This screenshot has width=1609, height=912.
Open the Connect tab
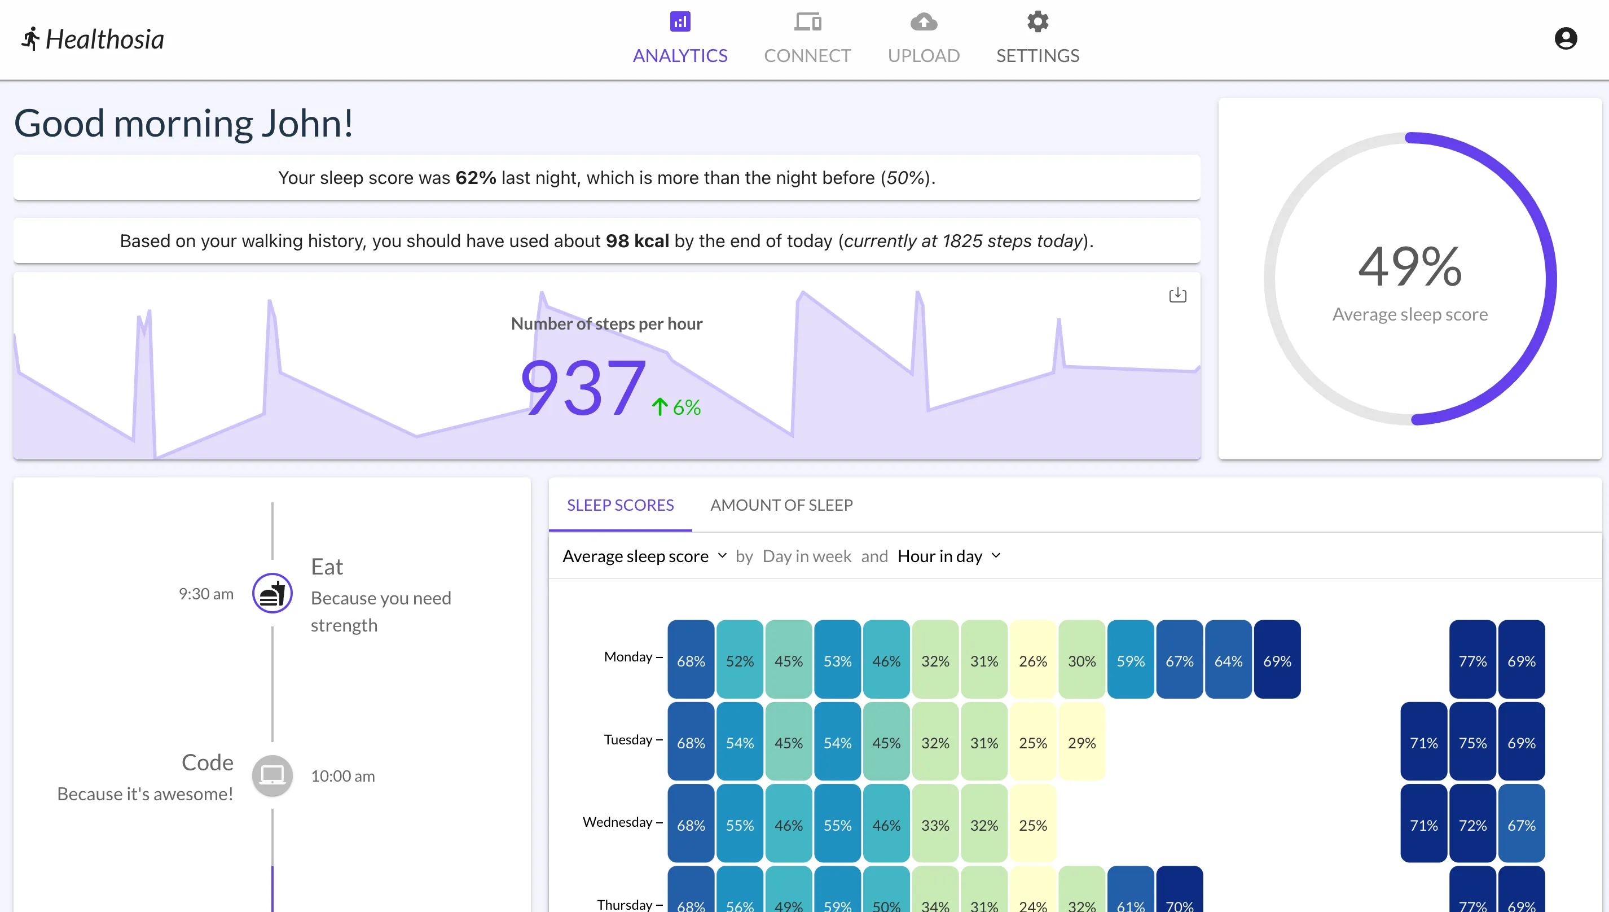tap(808, 39)
